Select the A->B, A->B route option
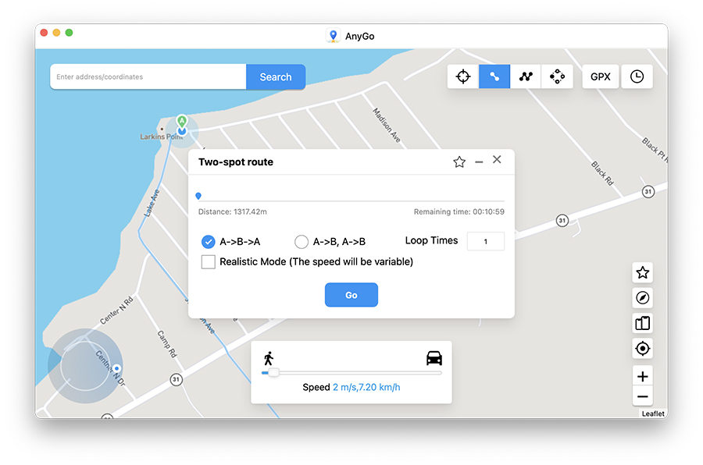This screenshot has width=703, height=465. pyautogui.click(x=302, y=242)
